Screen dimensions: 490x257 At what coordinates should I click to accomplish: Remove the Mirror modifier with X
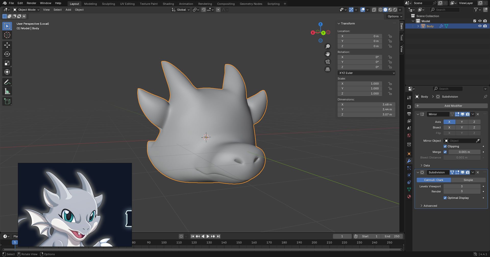[x=478, y=114]
